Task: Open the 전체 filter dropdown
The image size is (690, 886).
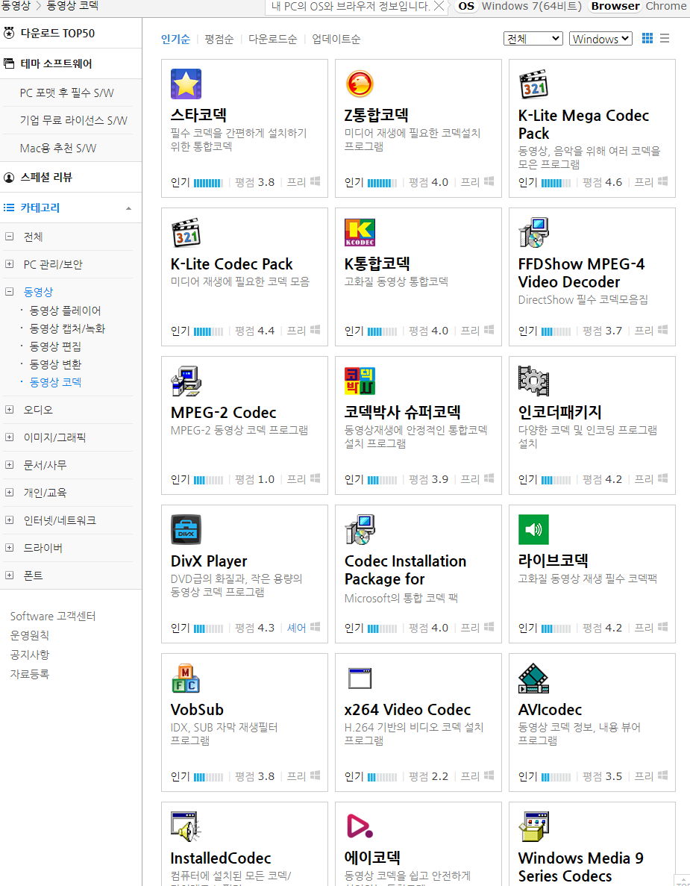Action: pos(533,38)
